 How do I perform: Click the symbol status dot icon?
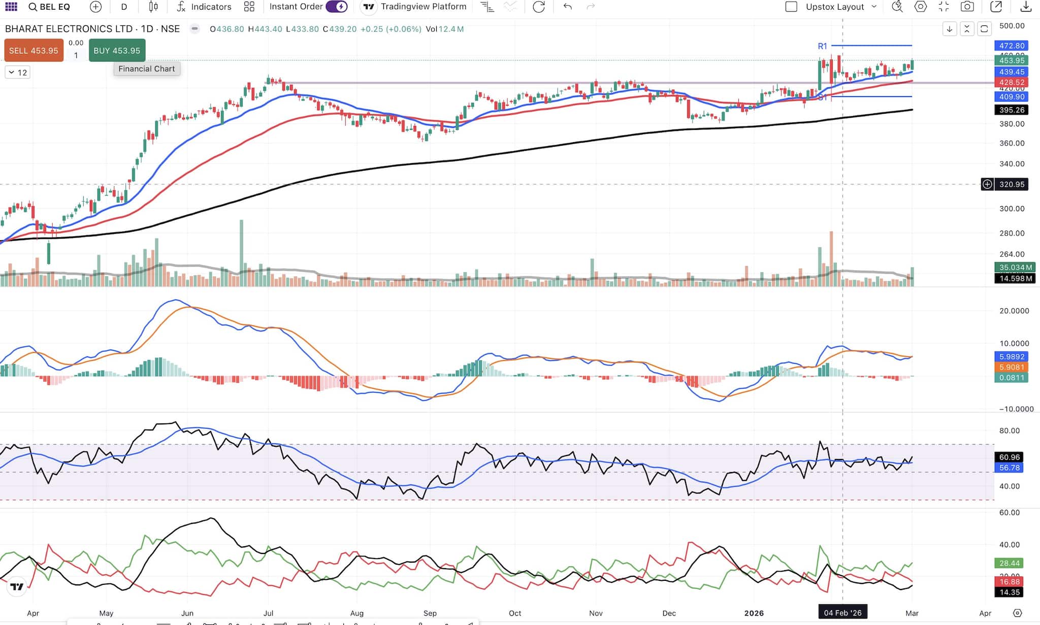click(194, 29)
